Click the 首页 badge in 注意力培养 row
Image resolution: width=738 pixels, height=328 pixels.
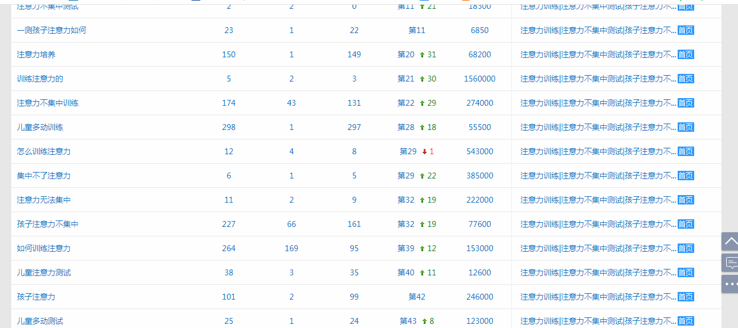click(x=685, y=54)
